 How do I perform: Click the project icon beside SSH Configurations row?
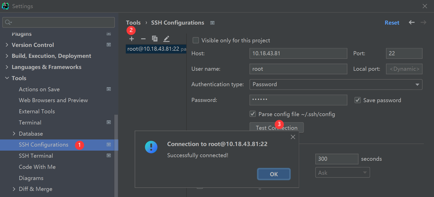109,145
